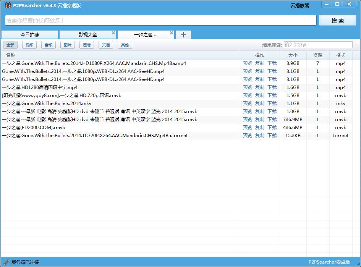This screenshot has height=267, width=361.
Task: Click the P2PSearcher binoculars app icon
Action: pos(8,5)
